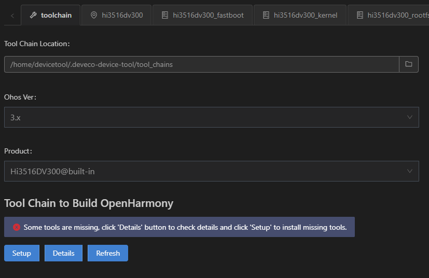This screenshot has width=429, height=278.
Task: Open the Ohos Ver dropdown
Action: click(x=212, y=117)
